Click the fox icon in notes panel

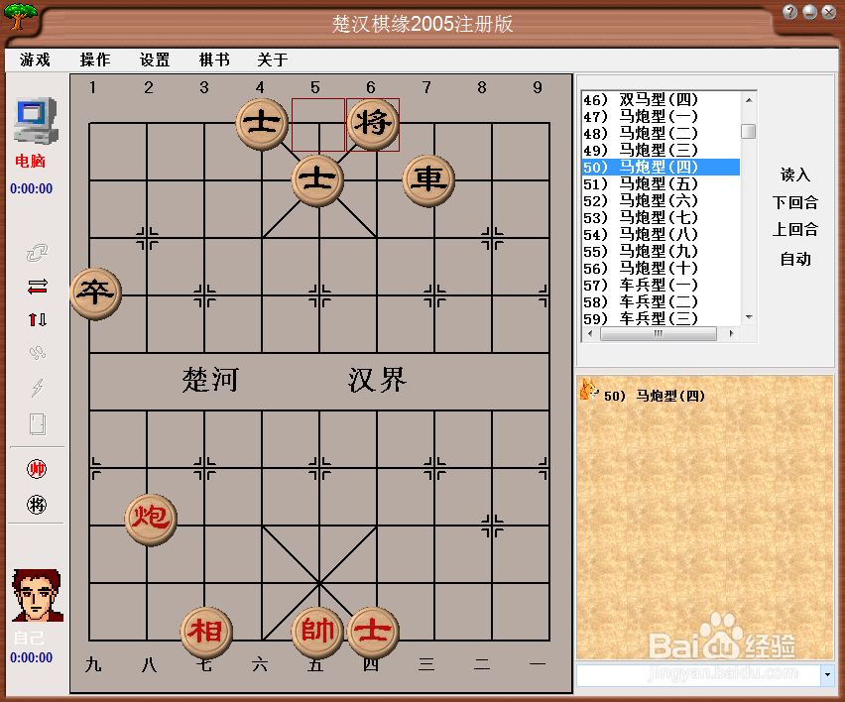(x=588, y=389)
